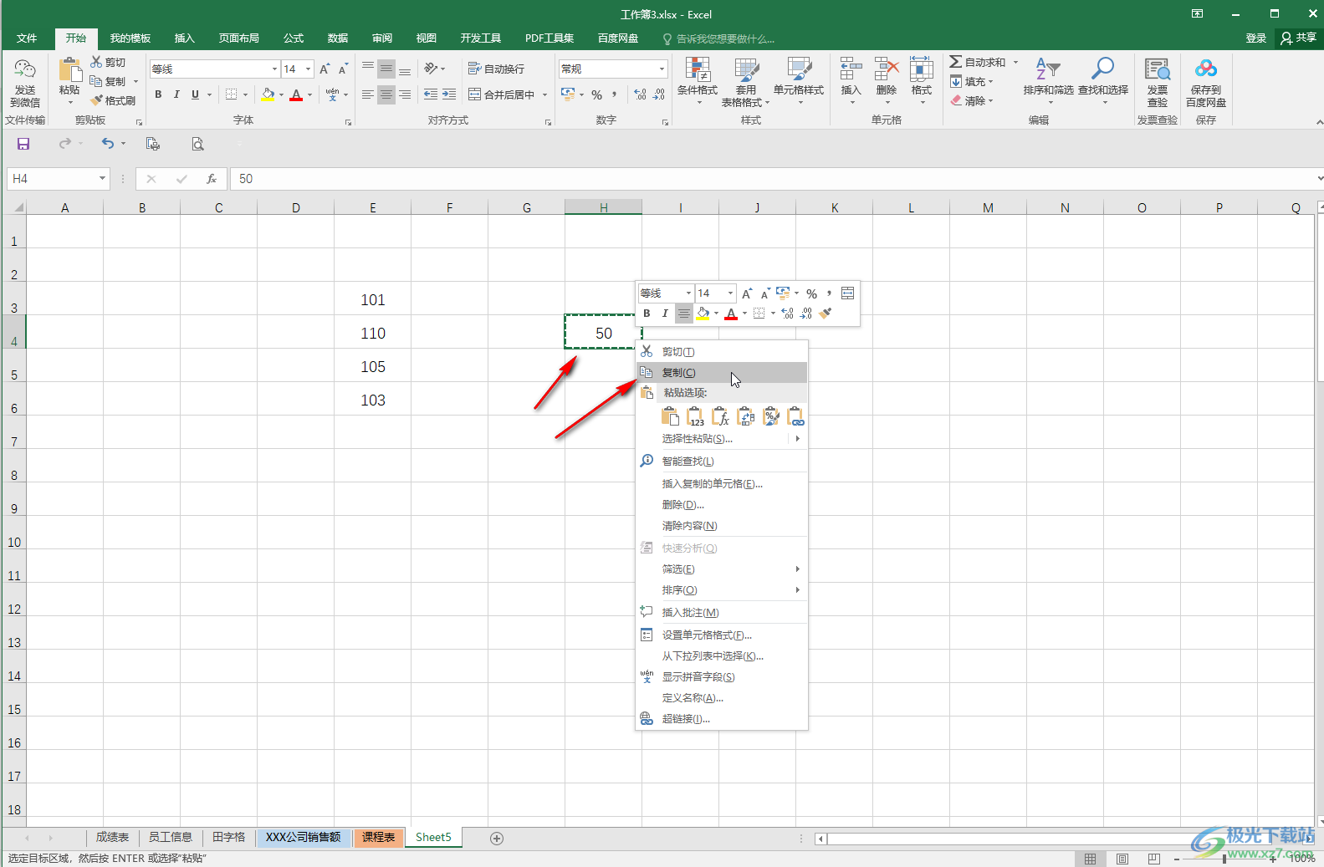This screenshot has width=1324, height=867.
Task: Click the Tell Me search box (告诉我您想要做什么)
Action: [x=719, y=38]
